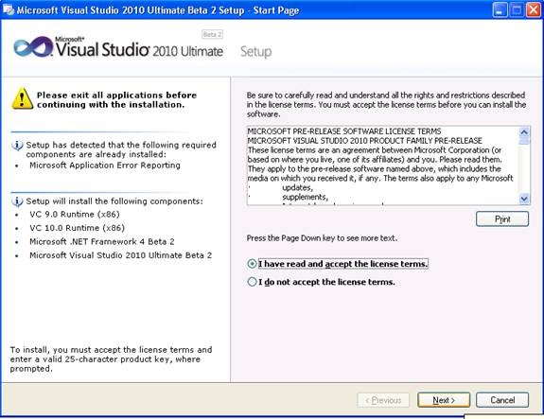The image size is (544, 419).
Task: Click the Cancel button
Action: (x=502, y=400)
